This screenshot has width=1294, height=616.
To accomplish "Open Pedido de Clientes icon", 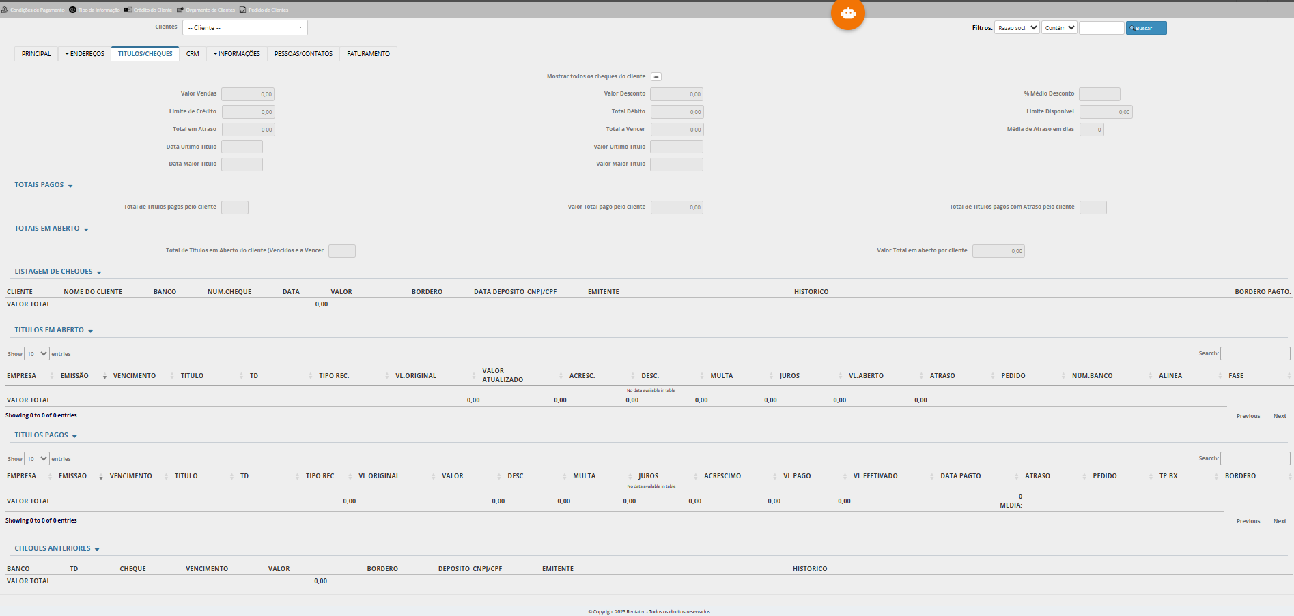I will (242, 10).
